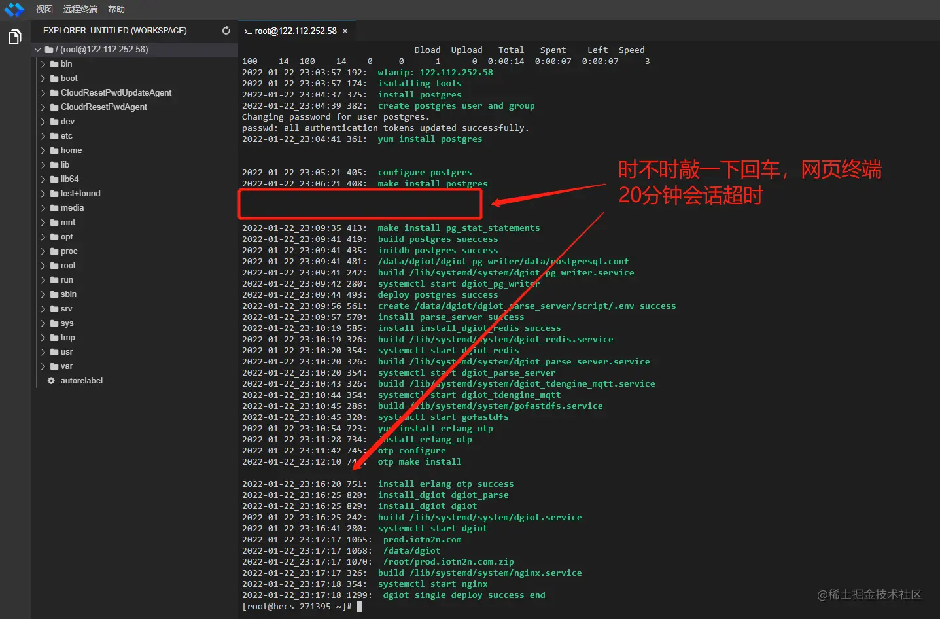Open the 远程终端 menu
The height and width of the screenshot is (619, 940).
(x=80, y=9)
